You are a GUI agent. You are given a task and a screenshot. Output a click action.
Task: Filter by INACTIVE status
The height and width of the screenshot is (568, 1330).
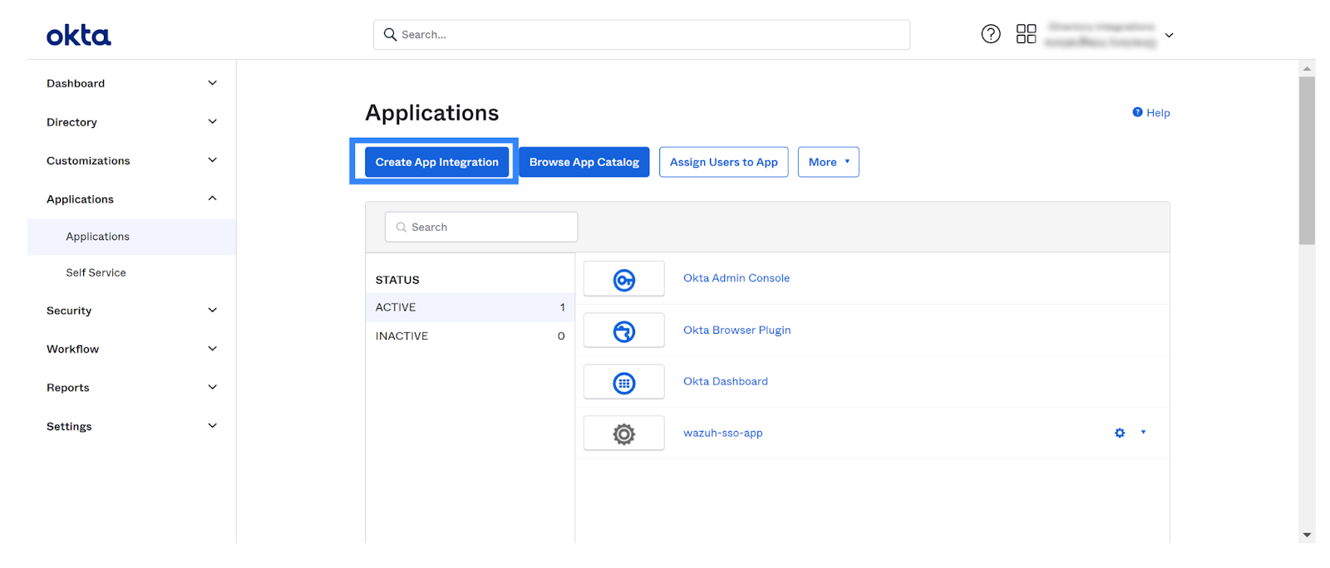pyautogui.click(x=470, y=335)
